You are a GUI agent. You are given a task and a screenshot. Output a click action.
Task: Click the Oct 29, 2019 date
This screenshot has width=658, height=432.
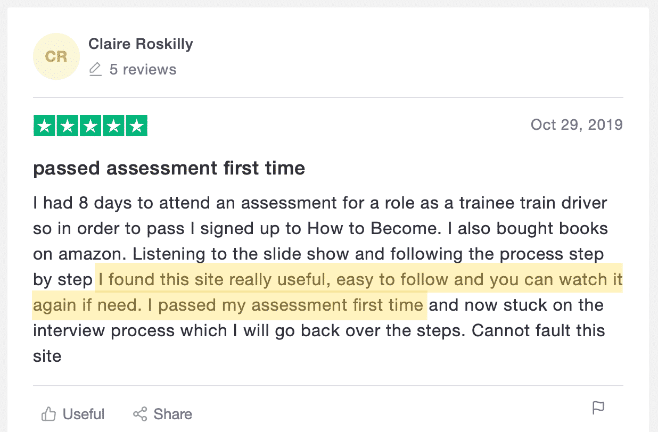point(576,125)
